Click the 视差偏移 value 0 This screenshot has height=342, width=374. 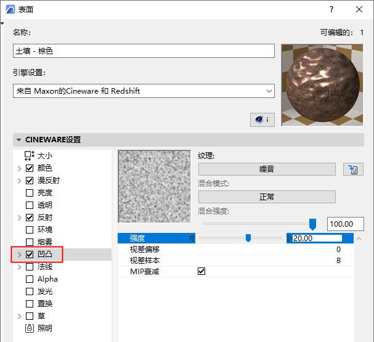[x=338, y=250]
